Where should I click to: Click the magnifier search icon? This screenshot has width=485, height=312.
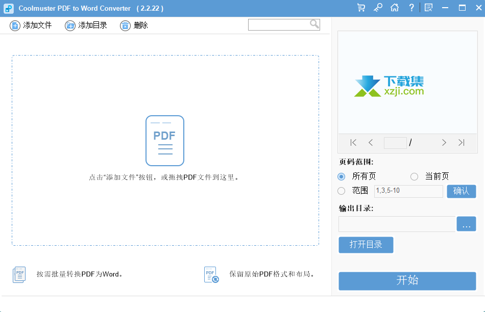coord(314,24)
